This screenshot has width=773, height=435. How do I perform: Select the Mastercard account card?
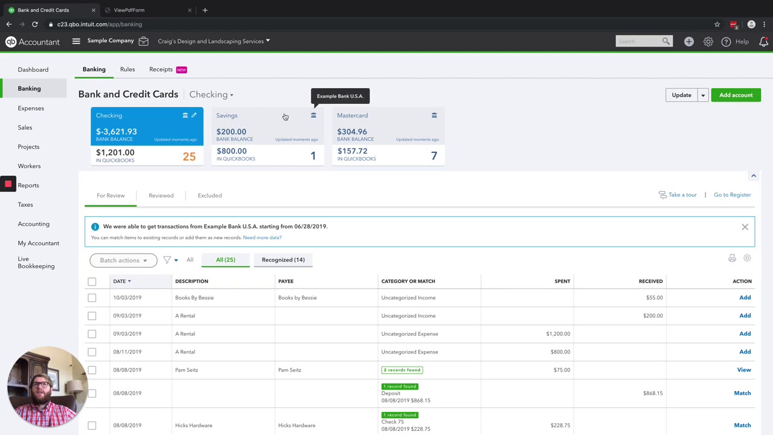coord(388,136)
